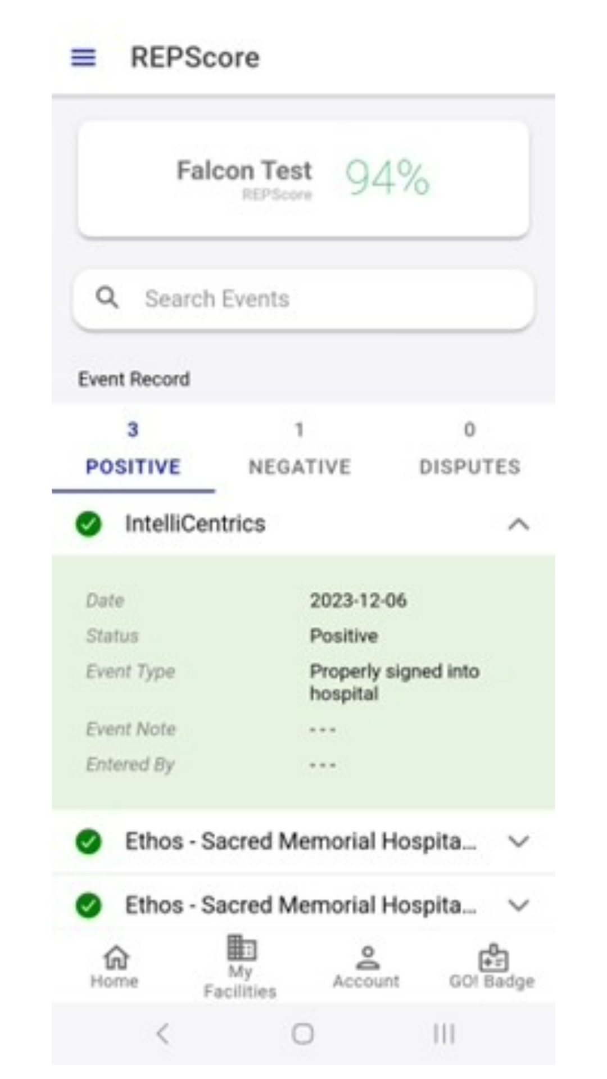The width and height of the screenshot is (607, 1079).
Task: Open Android recent apps button
Action: pos(443,1033)
